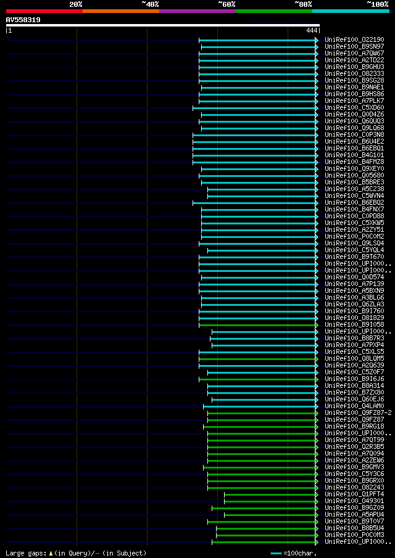The height and width of the screenshot is (558, 395).
Task: Select the UniRef100_Q9LSQ4 hit label
Action: click(354, 244)
